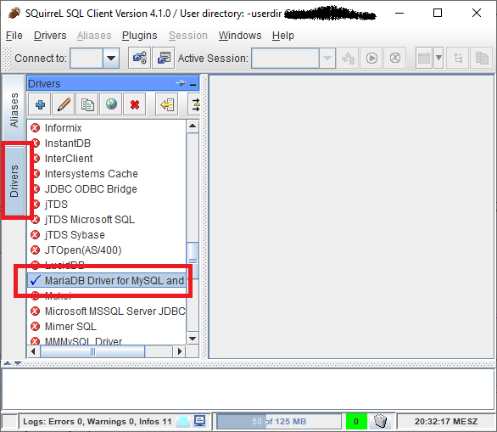Expand the Active Session dropdown
497x432 pixels.
click(x=327, y=58)
